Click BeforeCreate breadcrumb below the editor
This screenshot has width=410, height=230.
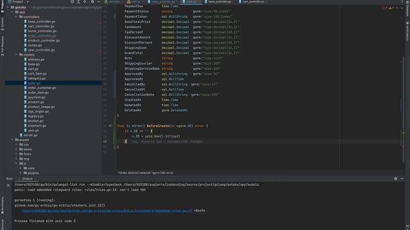[x=145, y=172]
